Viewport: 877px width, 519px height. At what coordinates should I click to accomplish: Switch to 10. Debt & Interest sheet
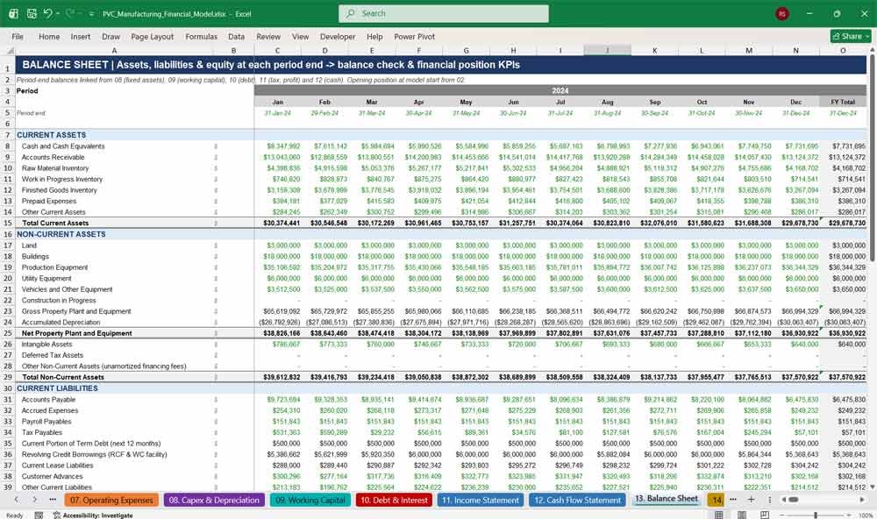395,500
